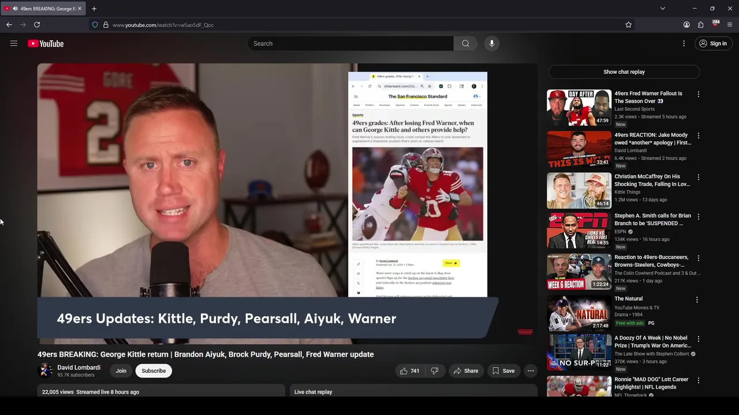Click video title '49ers BREAKING: George Kittle return'
This screenshot has height=415, width=739.
(x=206, y=354)
